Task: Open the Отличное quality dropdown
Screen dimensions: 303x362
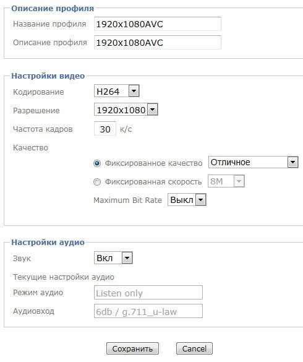Action: coord(253,162)
